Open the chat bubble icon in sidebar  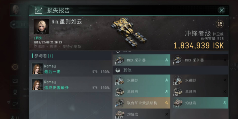(15, 104)
